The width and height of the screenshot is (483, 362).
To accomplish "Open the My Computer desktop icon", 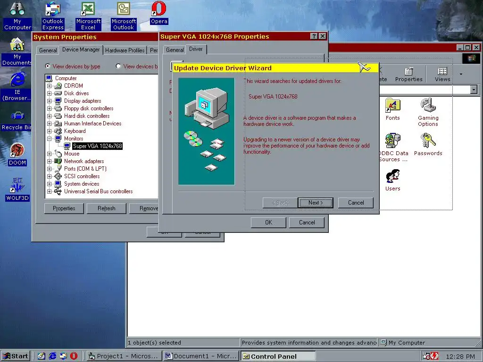I will tap(17, 16).
